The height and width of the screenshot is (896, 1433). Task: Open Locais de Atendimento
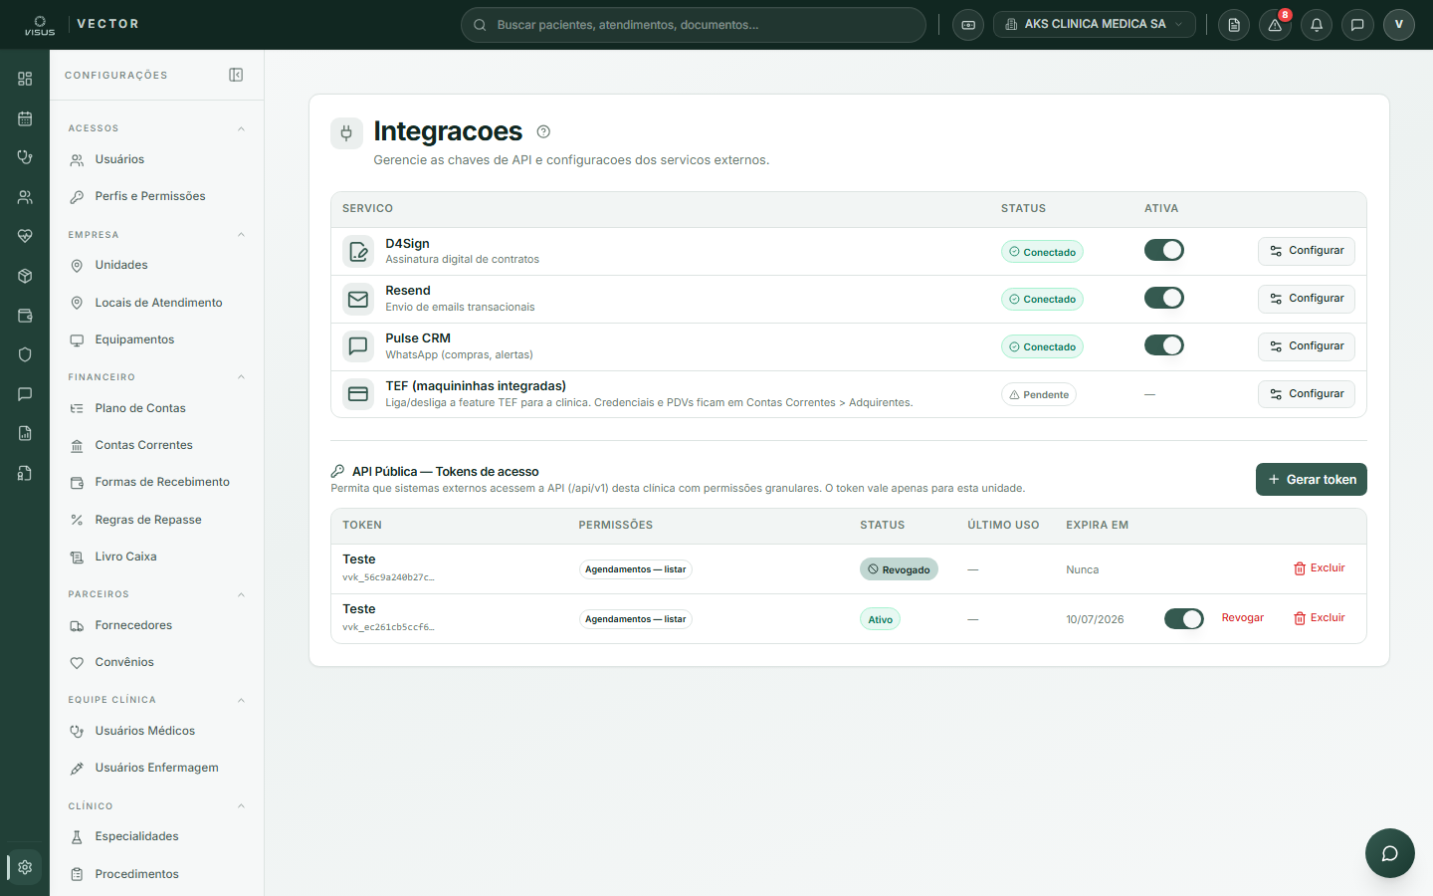click(x=156, y=303)
